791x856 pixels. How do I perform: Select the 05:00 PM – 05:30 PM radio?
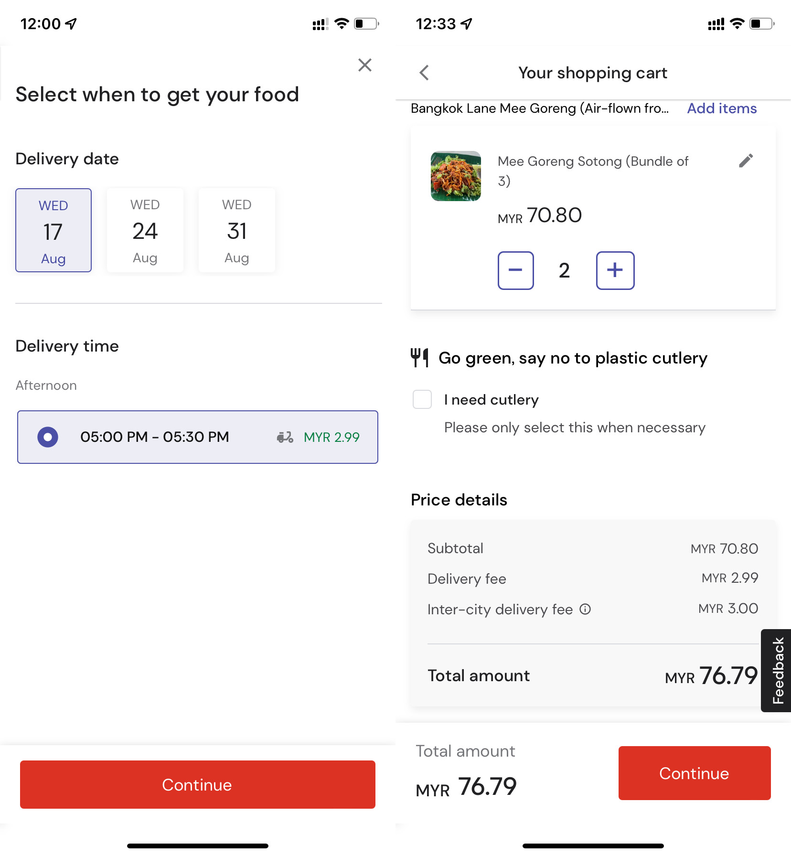pyautogui.click(x=48, y=437)
